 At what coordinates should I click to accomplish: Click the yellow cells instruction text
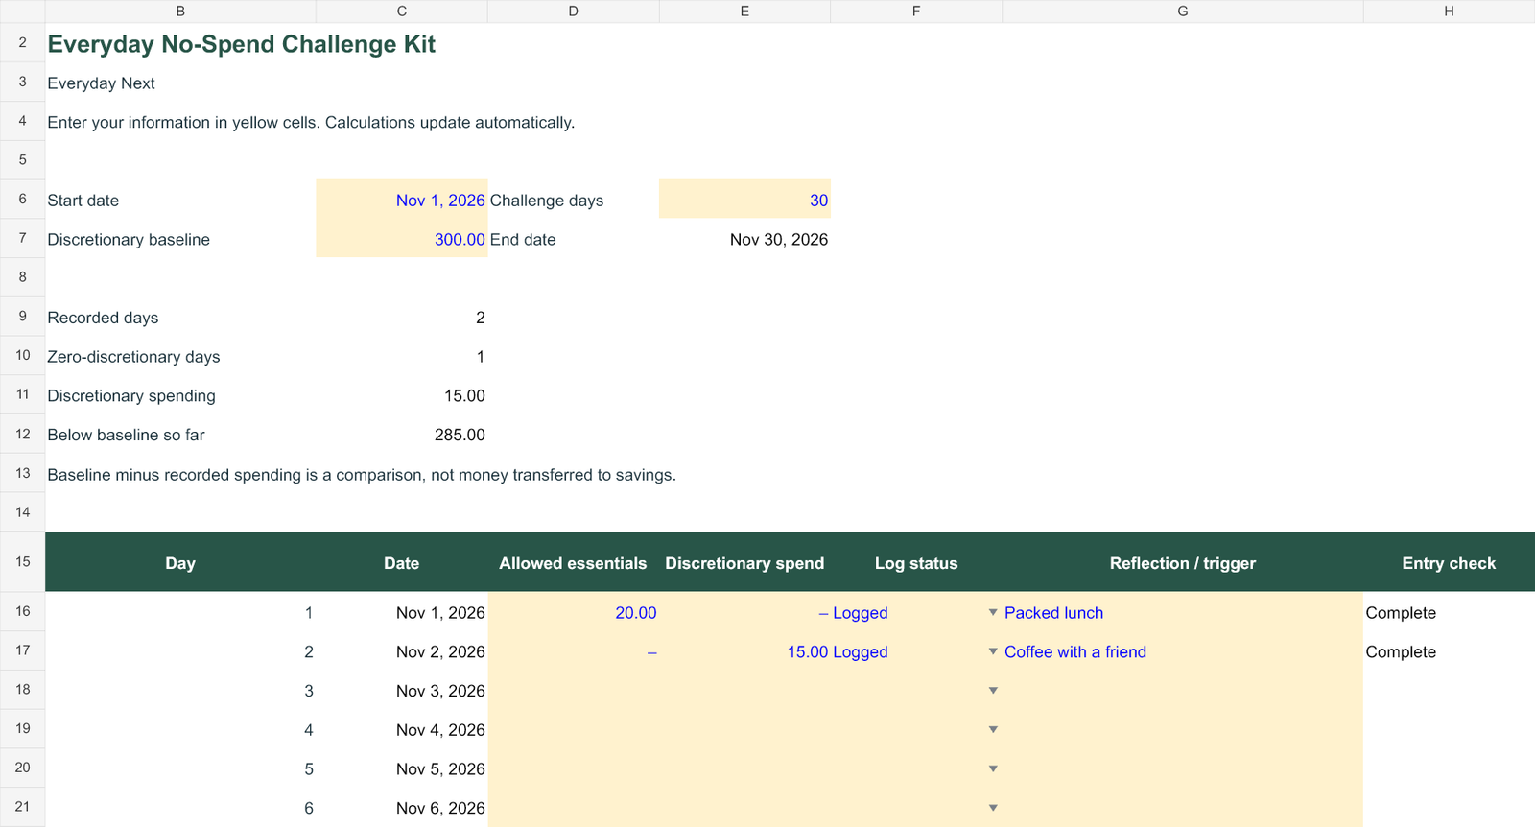(311, 123)
